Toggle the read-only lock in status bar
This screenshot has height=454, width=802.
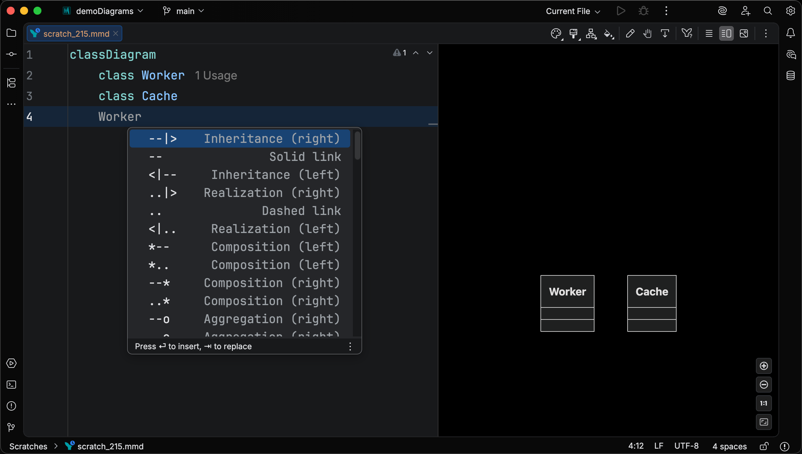[x=764, y=446]
